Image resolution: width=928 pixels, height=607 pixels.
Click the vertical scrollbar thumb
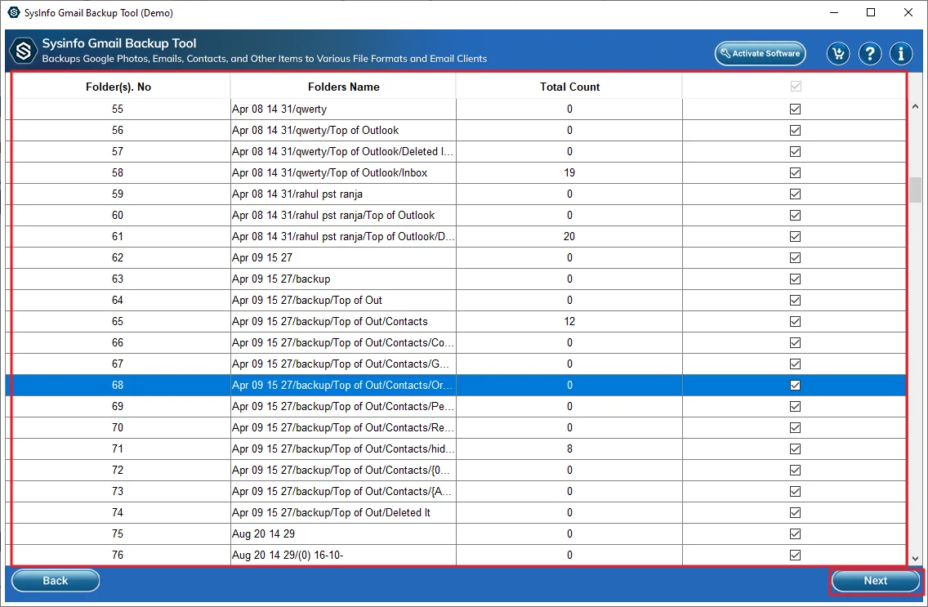916,190
